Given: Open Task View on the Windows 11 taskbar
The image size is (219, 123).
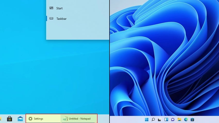Looking at the screenshot, I should [x=159, y=119].
